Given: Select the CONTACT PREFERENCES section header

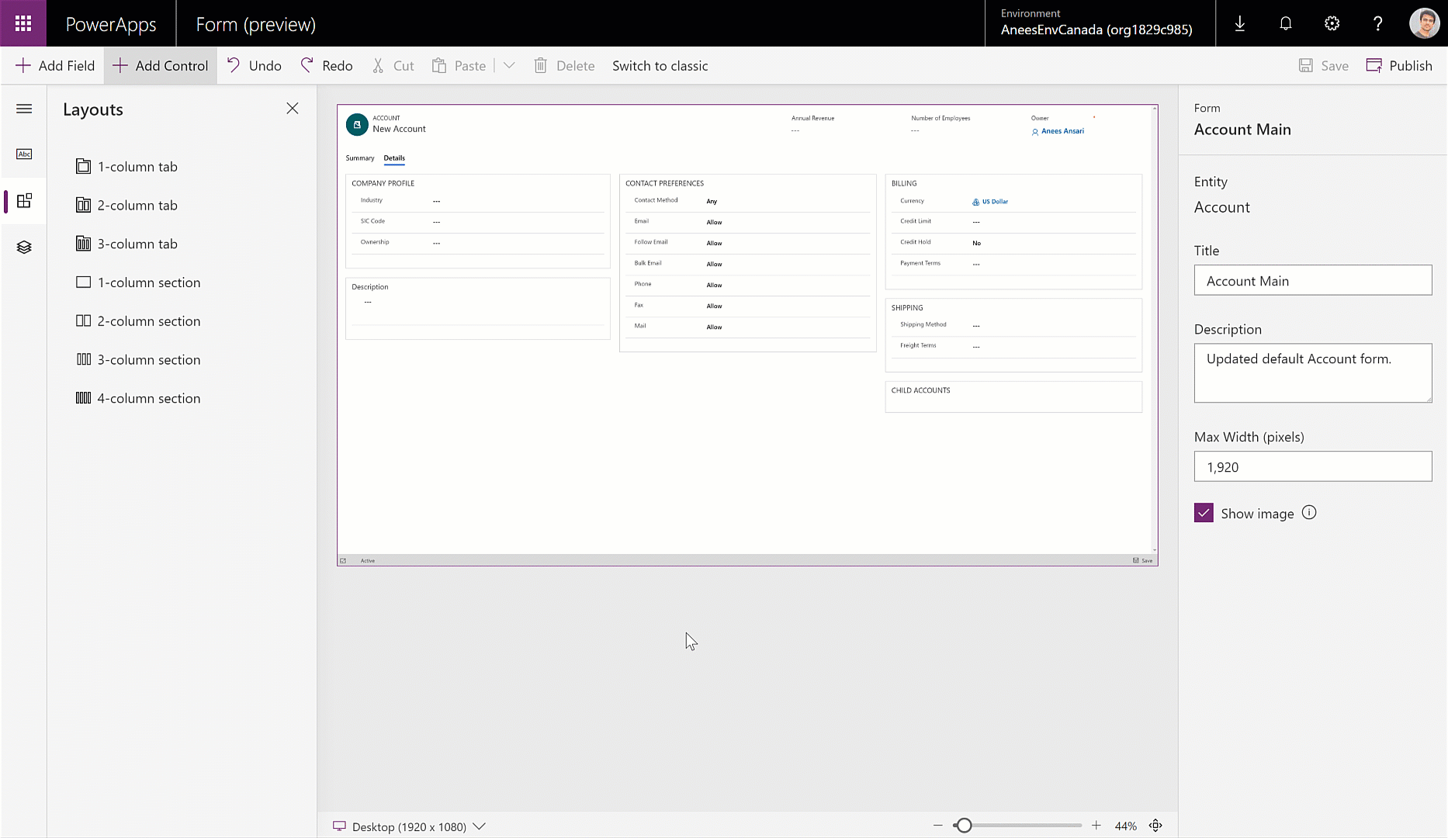Looking at the screenshot, I should tap(665, 183).
